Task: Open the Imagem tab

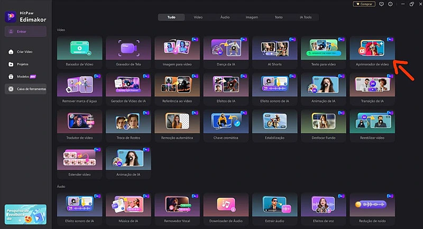Action: (x=252, y=17)
